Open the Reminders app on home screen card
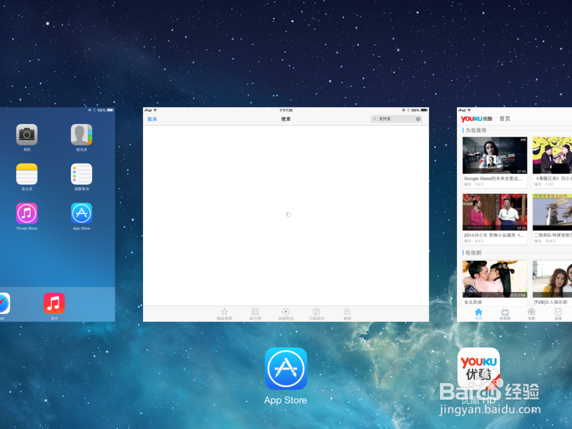The image size is (572, 429). pos(81,174)
